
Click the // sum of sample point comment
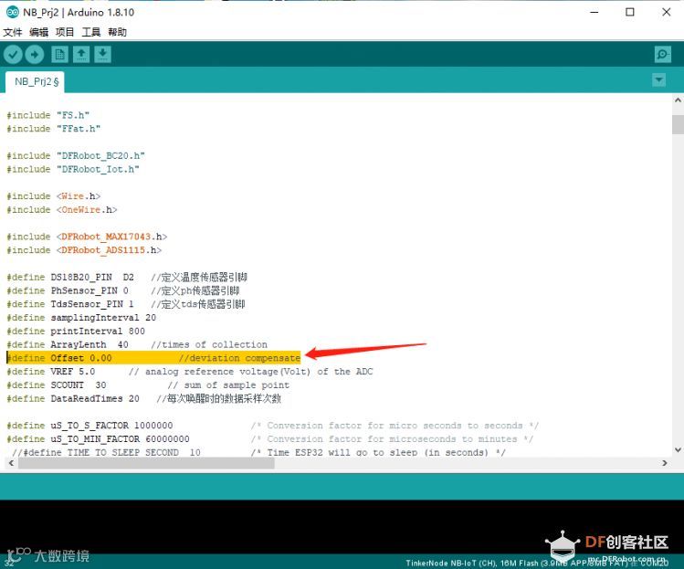[228, 385]
